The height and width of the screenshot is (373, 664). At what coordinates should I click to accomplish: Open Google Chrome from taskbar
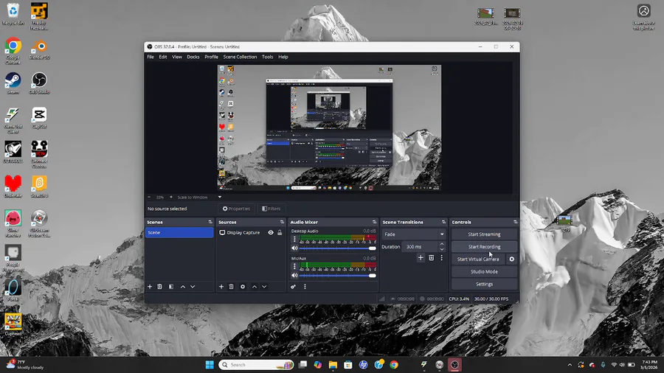394,365
